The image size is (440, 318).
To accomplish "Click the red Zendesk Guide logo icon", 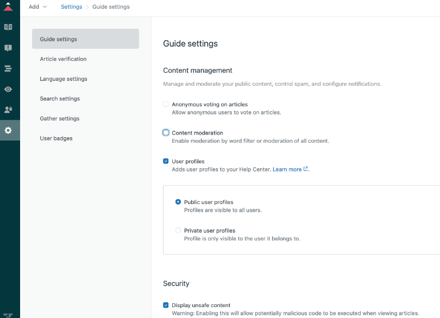I will [8, 7].
